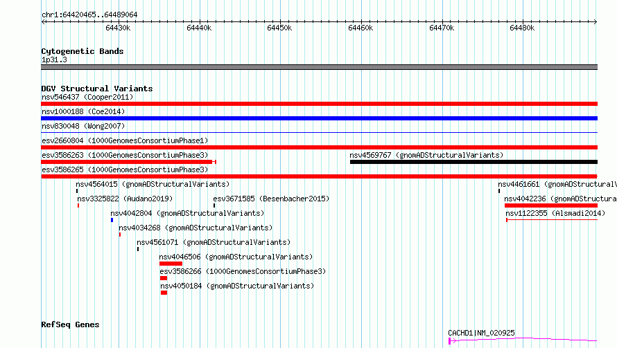Select the nsv3325822 (Audano2019) red marker
The image size is (617, 348).
point(78,205)
